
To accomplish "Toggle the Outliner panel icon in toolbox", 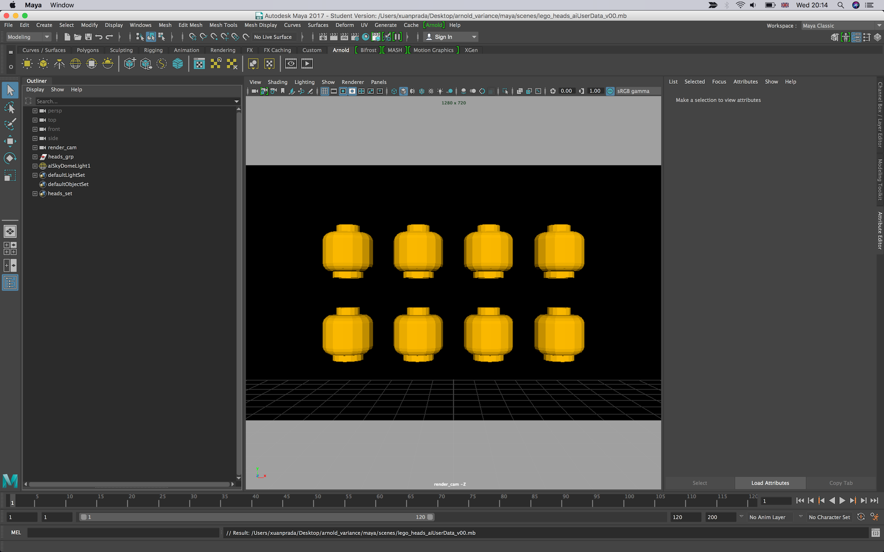I will (10, 282).
